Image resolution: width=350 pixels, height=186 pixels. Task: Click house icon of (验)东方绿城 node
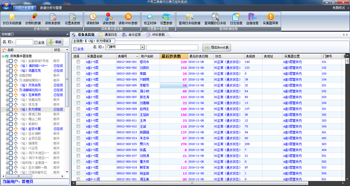(x=16, y=109)
